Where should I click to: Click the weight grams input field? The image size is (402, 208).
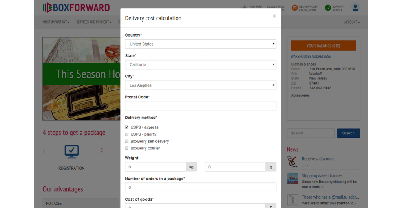(x=236, y=167)
